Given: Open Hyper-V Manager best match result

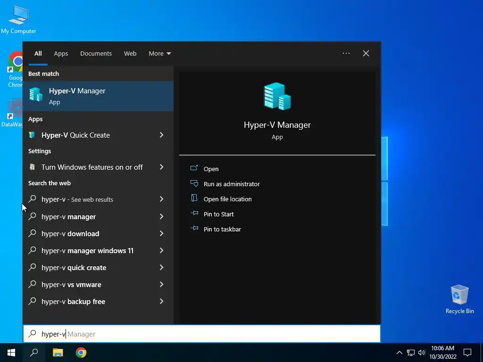Looking at the screenshot, I should (98, 96).
